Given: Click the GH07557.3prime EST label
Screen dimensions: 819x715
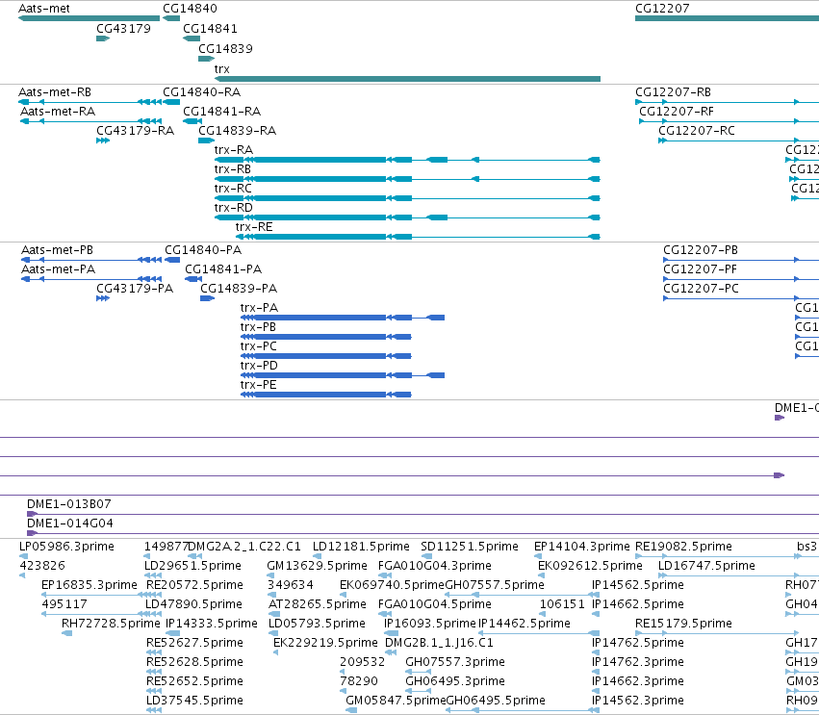Looking at the screenshot, I should click(455, 662).
